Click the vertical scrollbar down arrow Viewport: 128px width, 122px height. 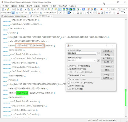(126, 117)
